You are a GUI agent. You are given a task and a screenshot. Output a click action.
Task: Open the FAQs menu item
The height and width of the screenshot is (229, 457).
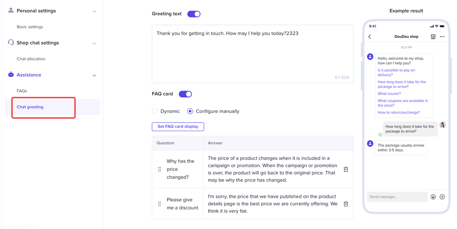pos(22,91)
